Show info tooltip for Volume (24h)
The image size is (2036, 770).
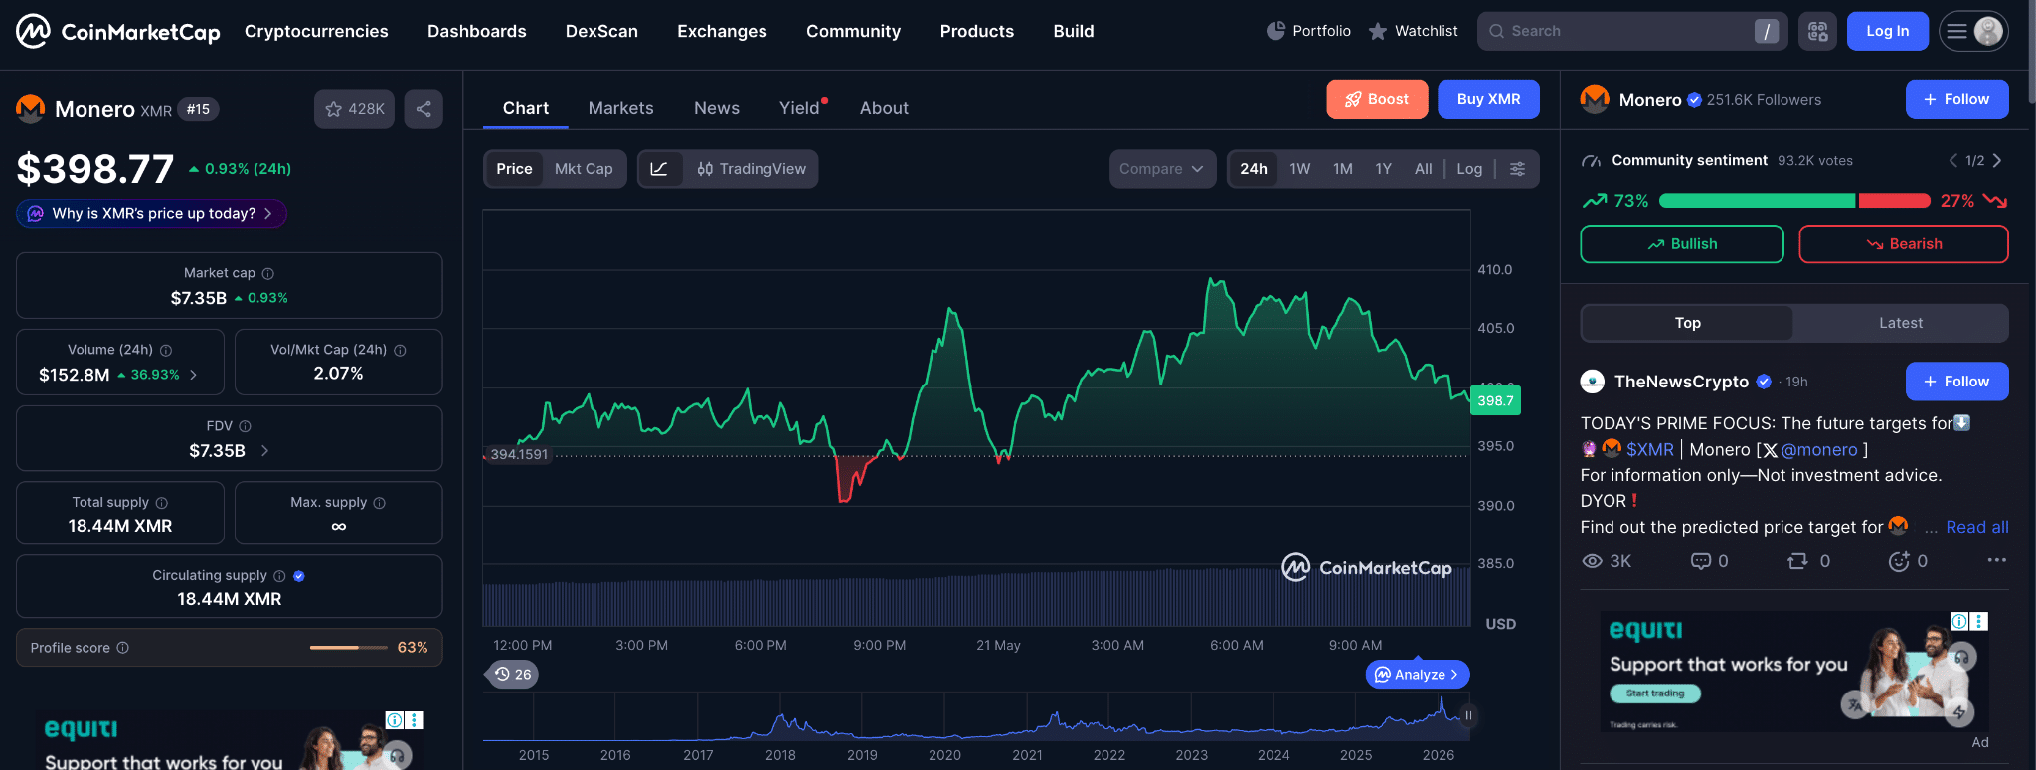click(x=166, y=350)
